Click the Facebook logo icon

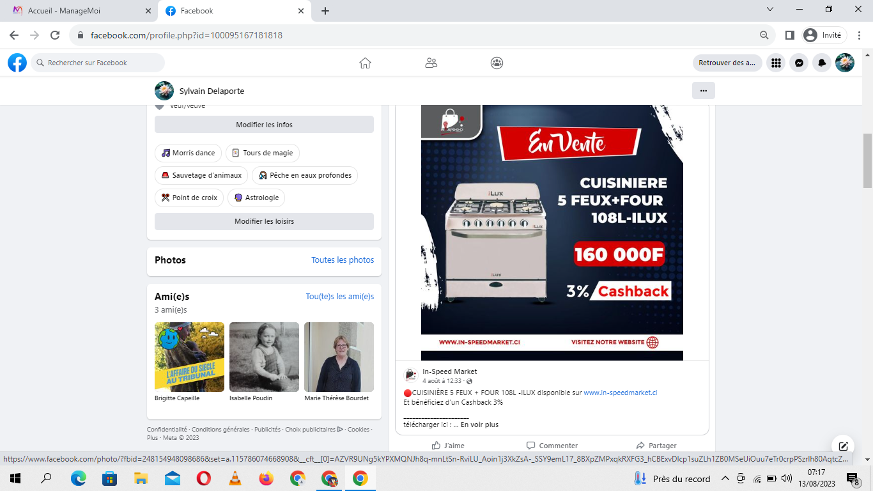[17, 63]
